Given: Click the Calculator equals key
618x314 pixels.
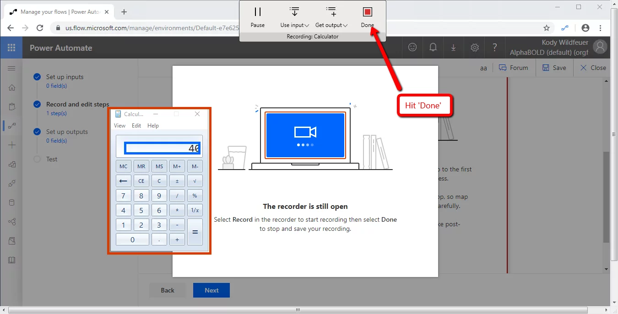Looking at the screenshot, I should tap(195, 232).
